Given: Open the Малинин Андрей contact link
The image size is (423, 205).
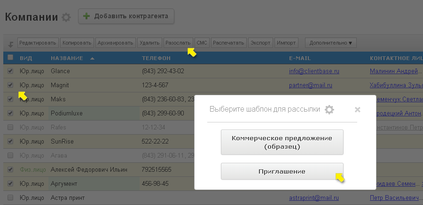Looking at the screenshot, I should pyautogui.click(x=394, y=71).
